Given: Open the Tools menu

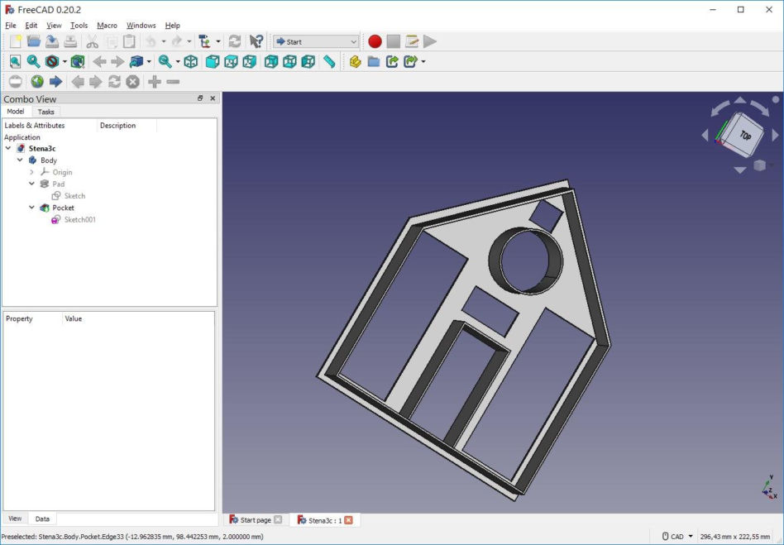Looking at the screenshot, I should coord(79,25).
